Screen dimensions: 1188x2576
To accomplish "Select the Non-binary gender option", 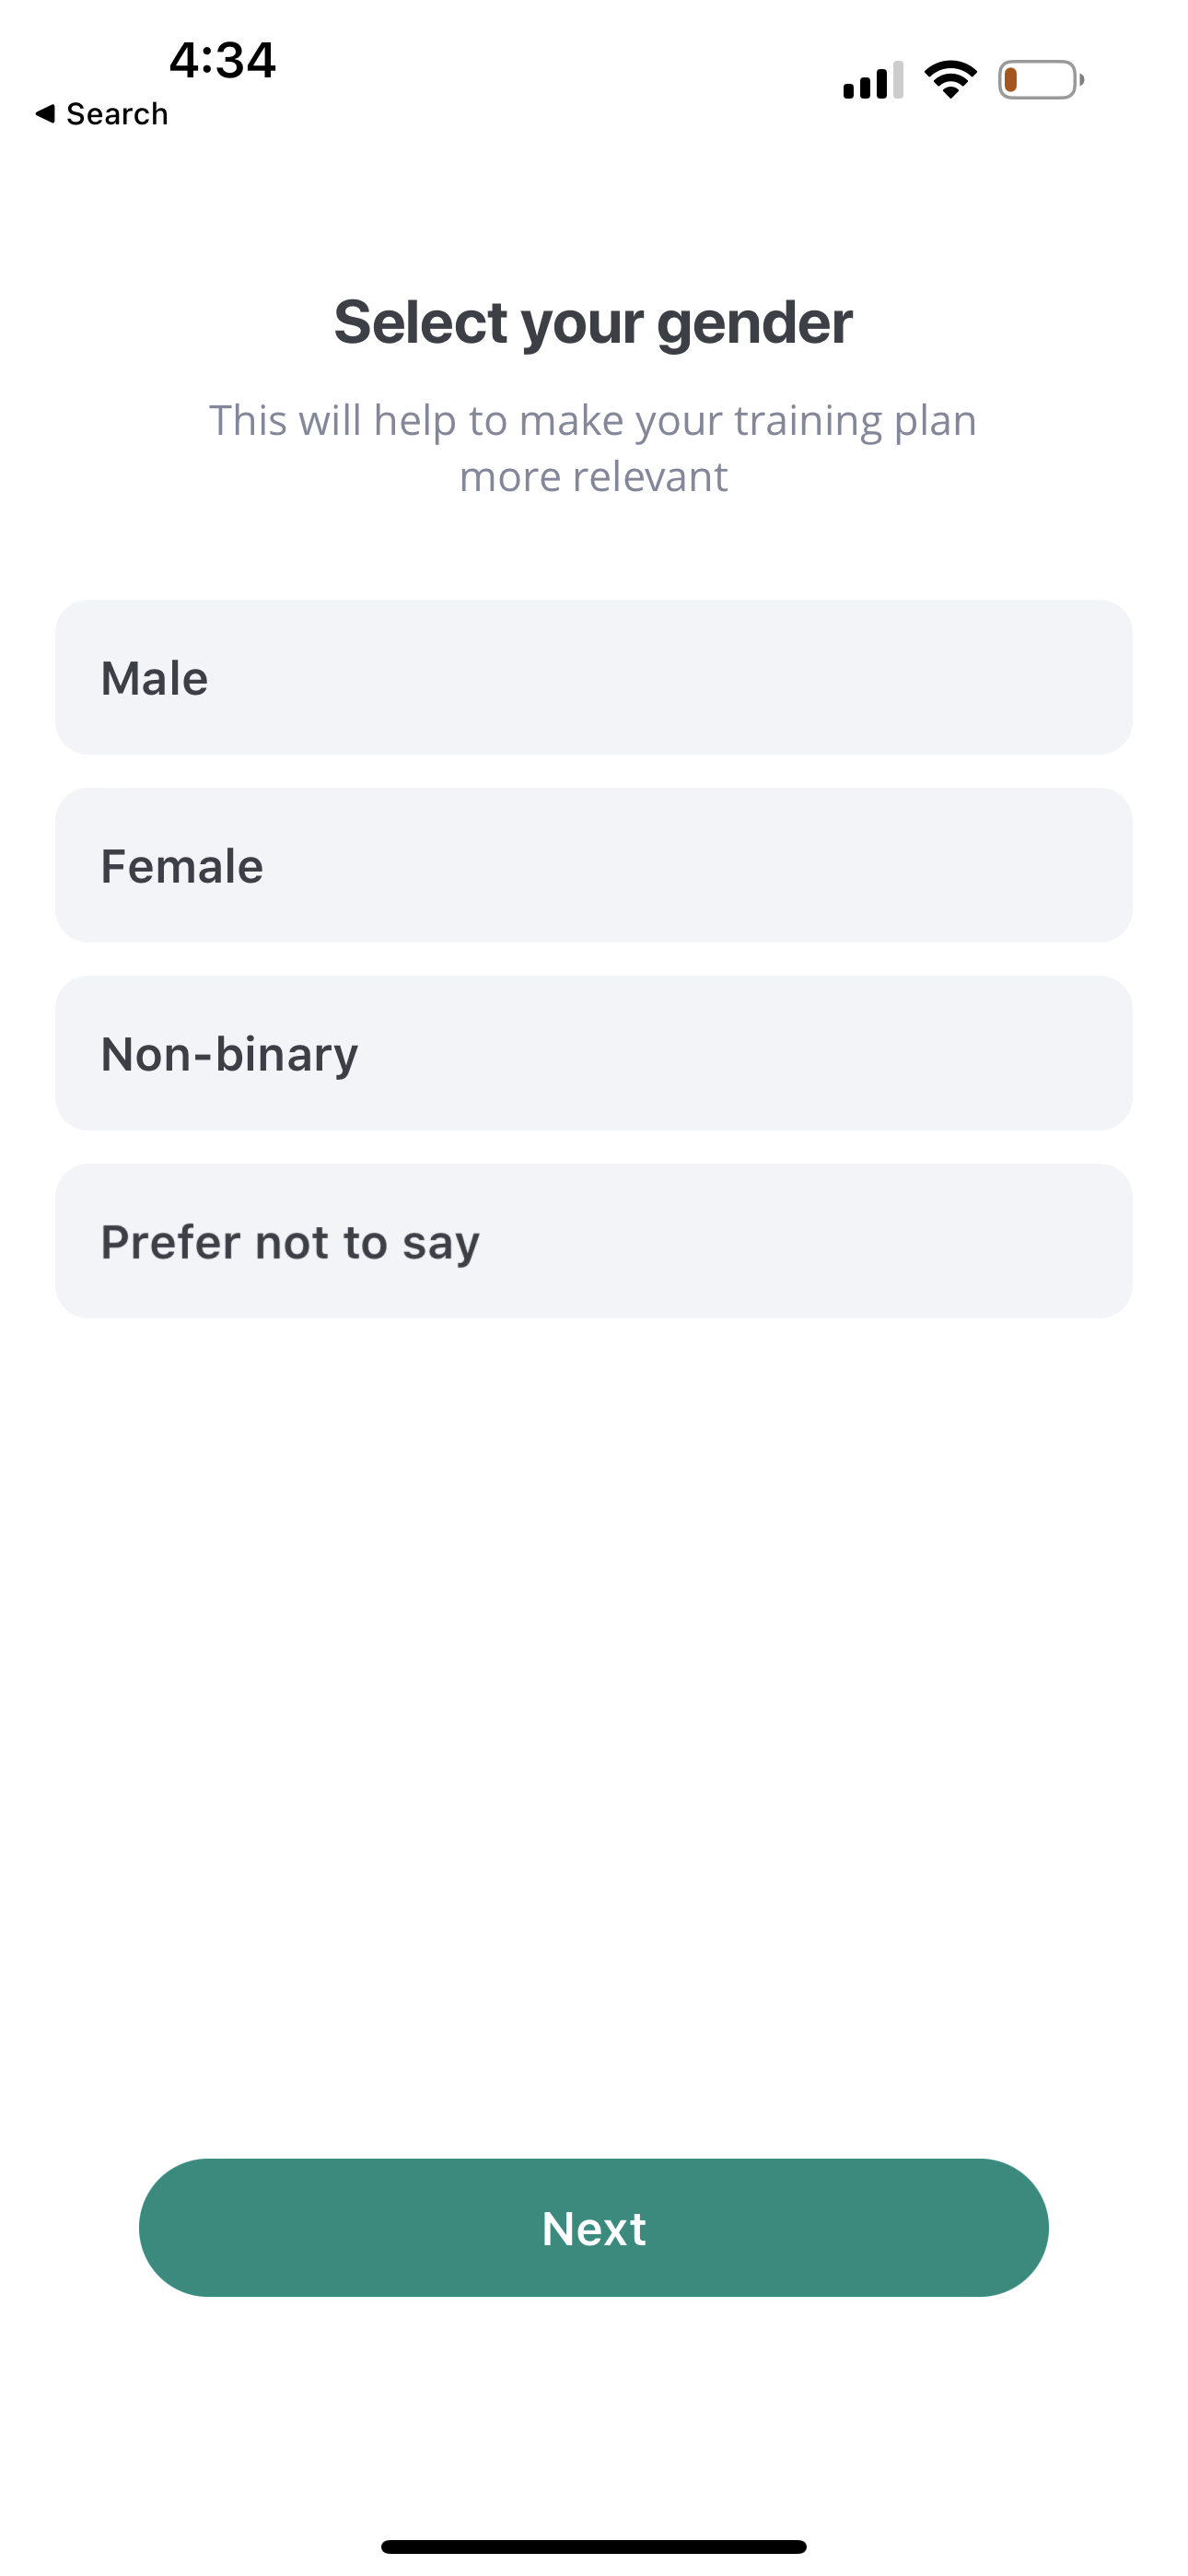I will [x=594, y=1054].
